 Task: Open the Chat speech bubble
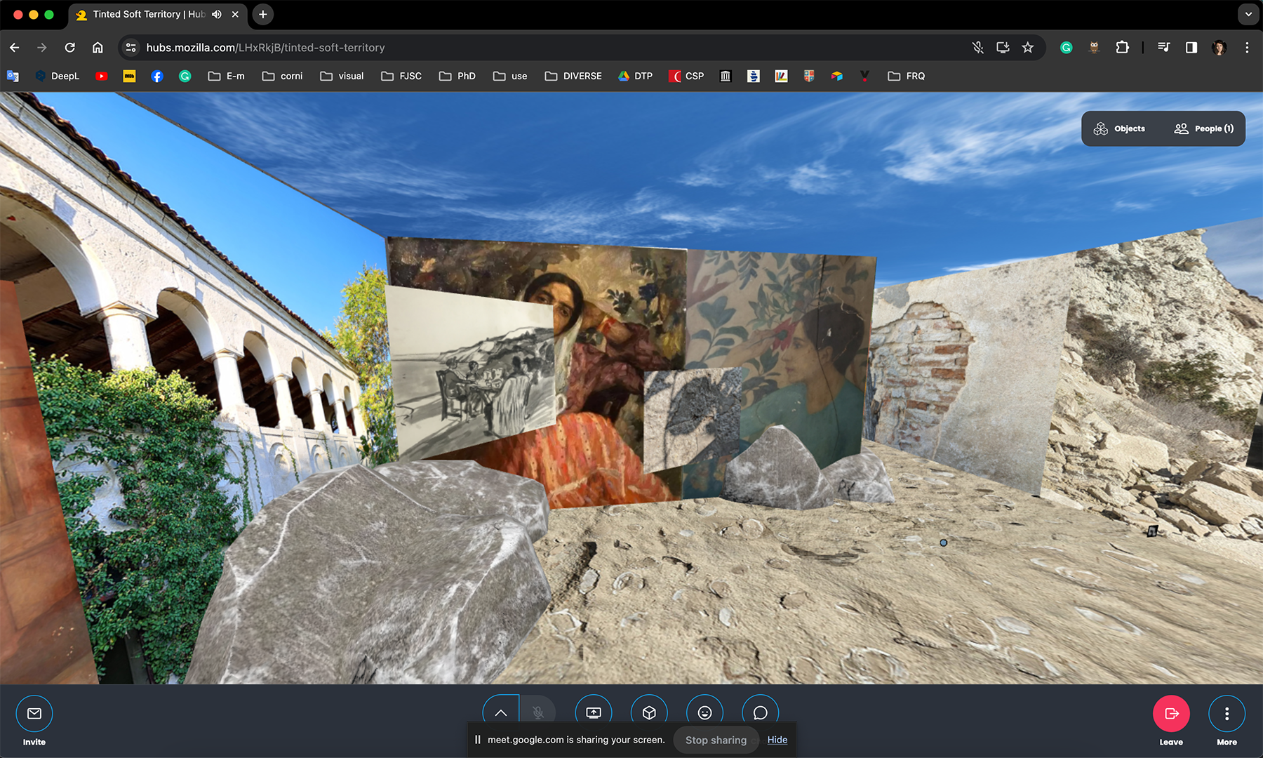[x=760, y=712]
